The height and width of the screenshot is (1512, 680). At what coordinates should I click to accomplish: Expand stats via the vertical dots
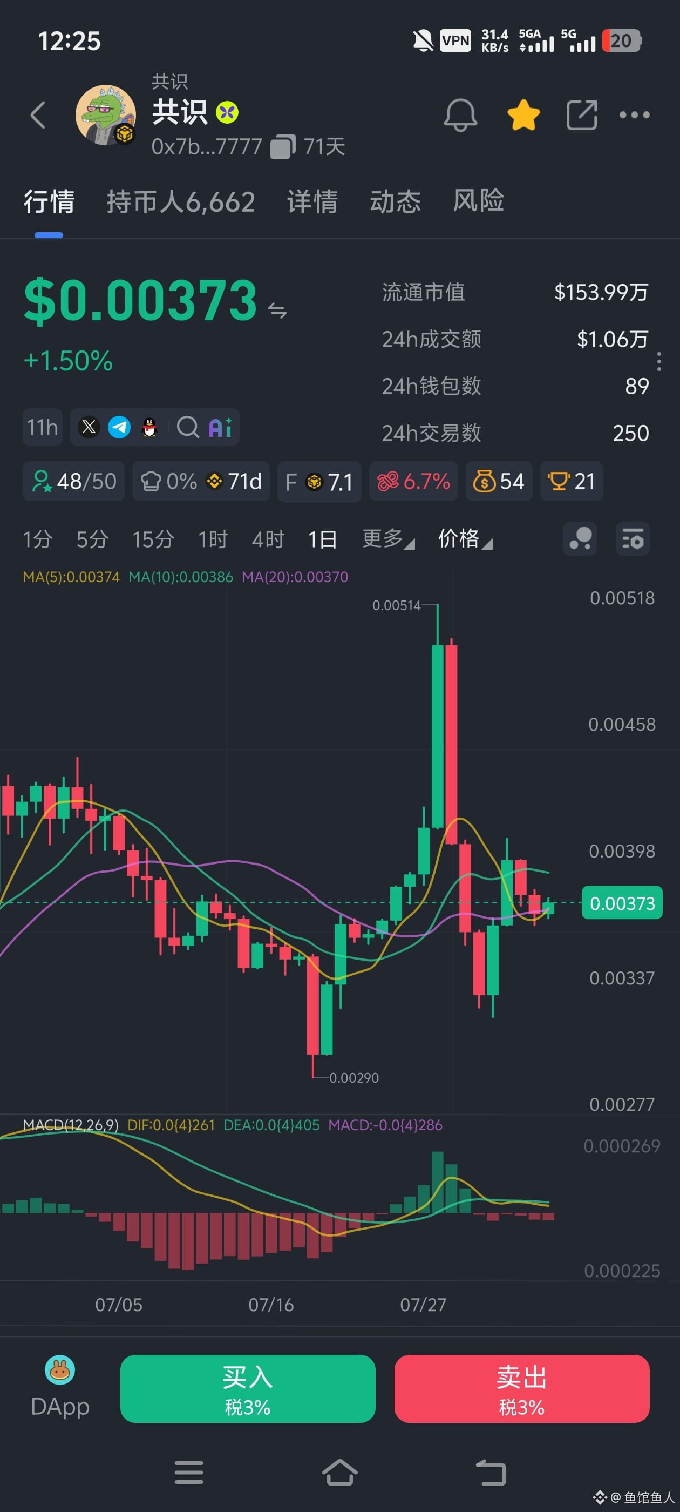659,362
